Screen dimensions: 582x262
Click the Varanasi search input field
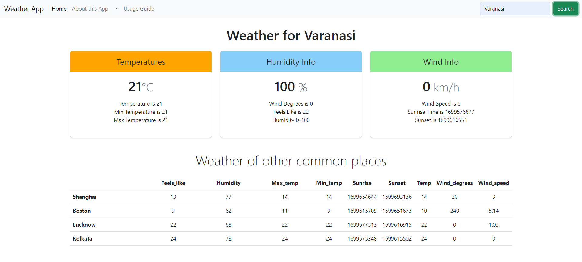click(x=515, y=8)
